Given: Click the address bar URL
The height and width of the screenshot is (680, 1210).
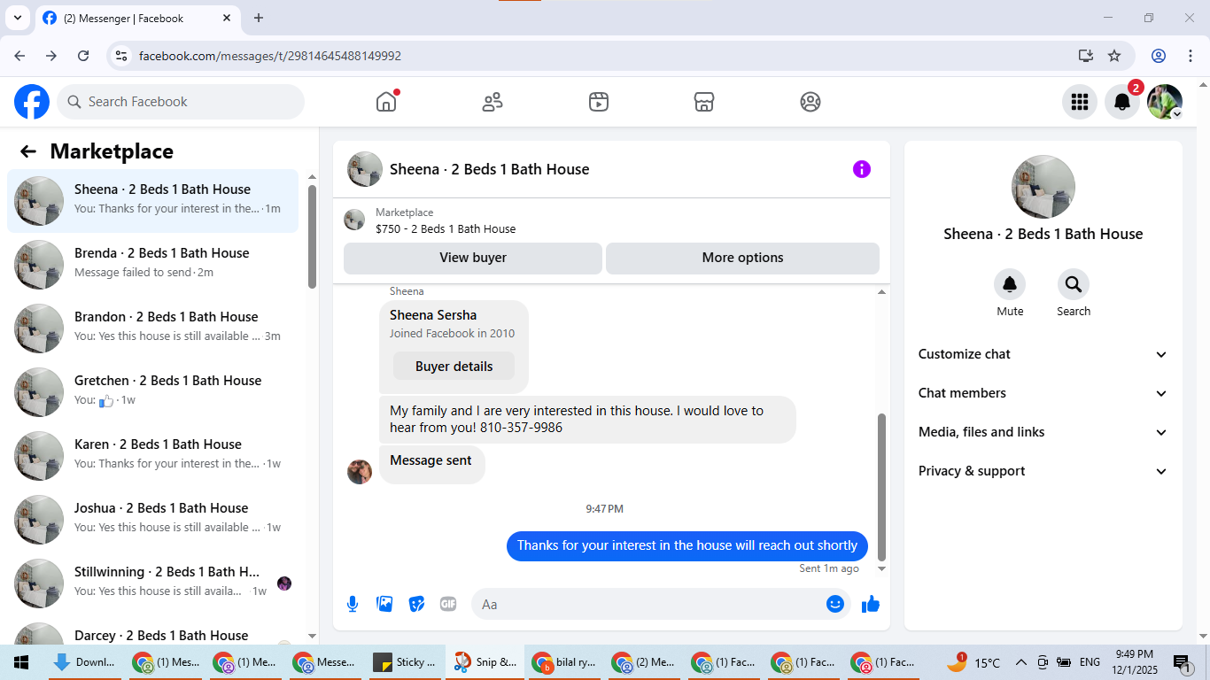Looking at the screenshot, I should [x=270, y=56].
